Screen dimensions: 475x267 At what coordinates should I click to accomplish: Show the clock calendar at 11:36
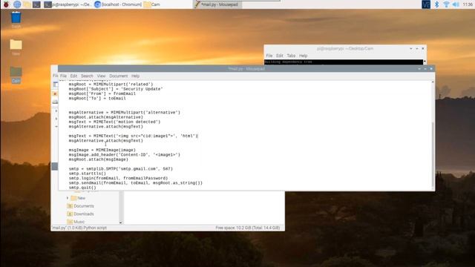(x=468, y=4)
